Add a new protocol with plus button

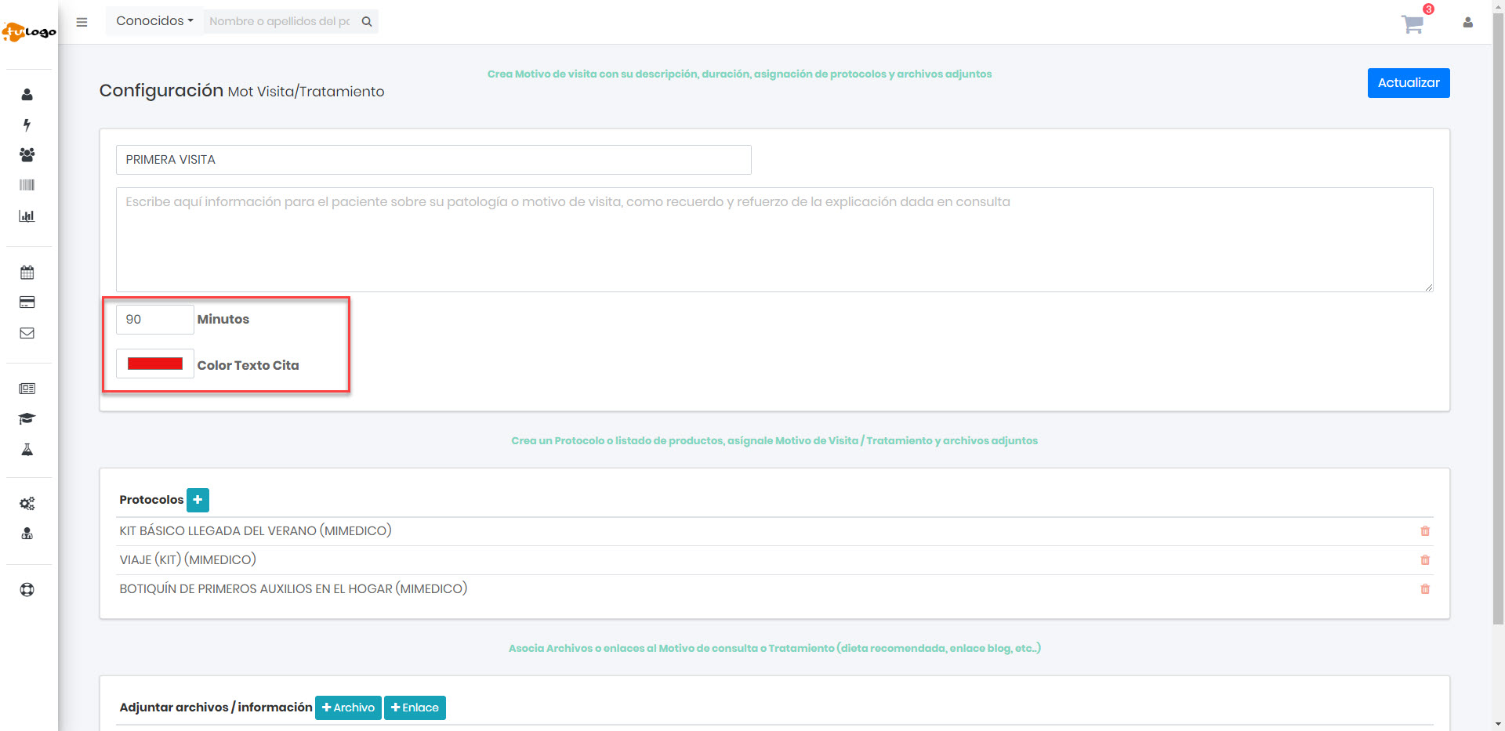[x=198, y=500]
